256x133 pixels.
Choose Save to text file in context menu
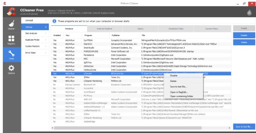(183, 86)
